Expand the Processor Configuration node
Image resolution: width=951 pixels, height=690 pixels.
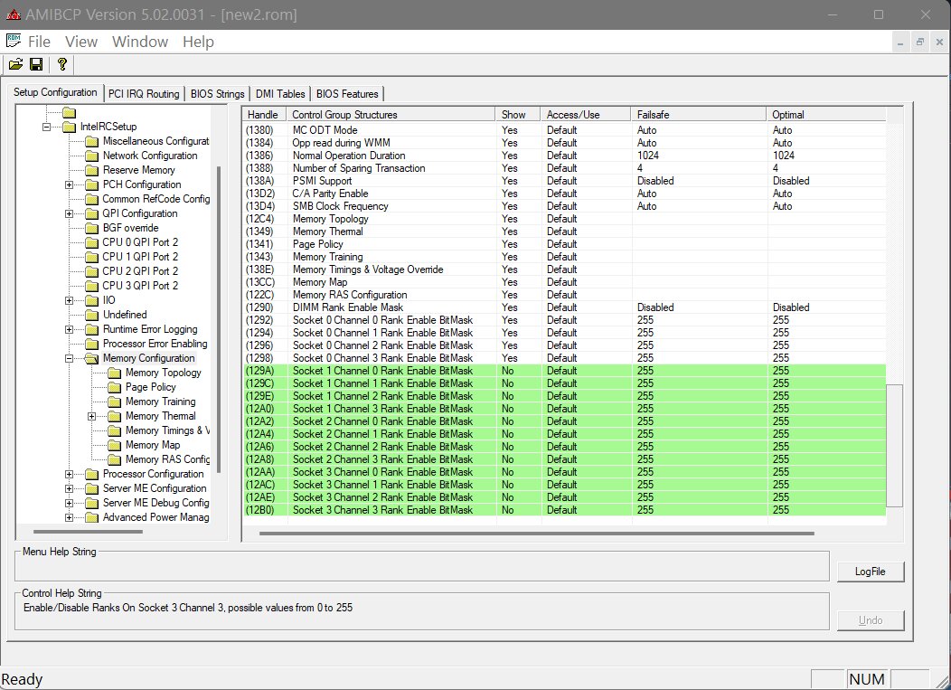(69, 474)
